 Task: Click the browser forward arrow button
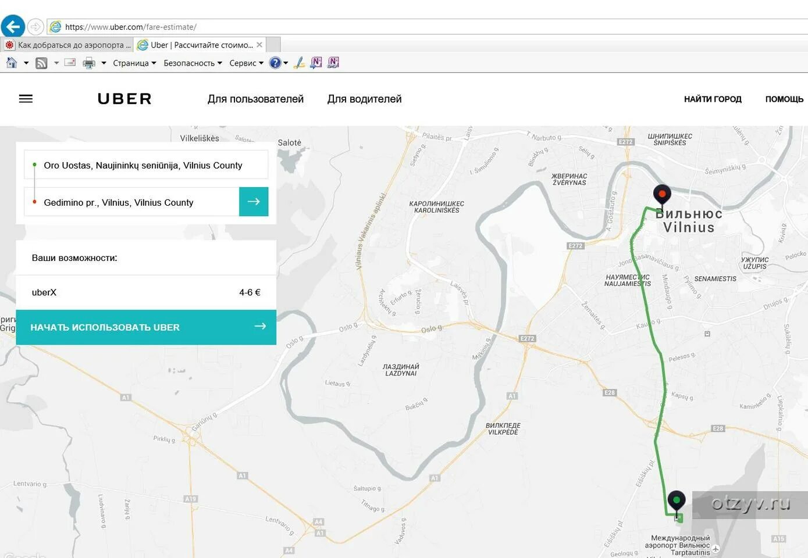point(35,27)
